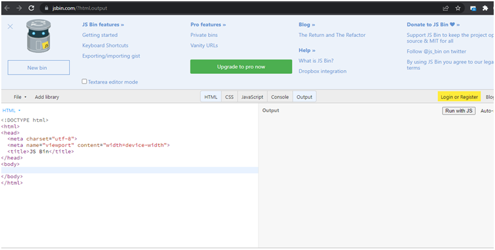Open Dropbox integration link

[x=323, y=71]
